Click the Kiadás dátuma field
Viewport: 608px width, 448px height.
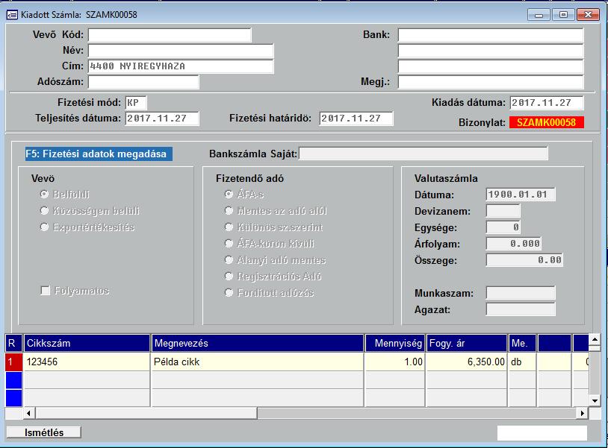click(x=547, y=103)
